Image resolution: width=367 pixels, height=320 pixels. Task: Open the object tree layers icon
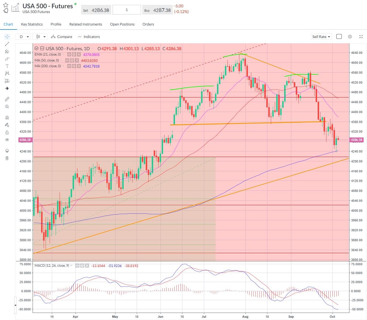tap(7, 151)
